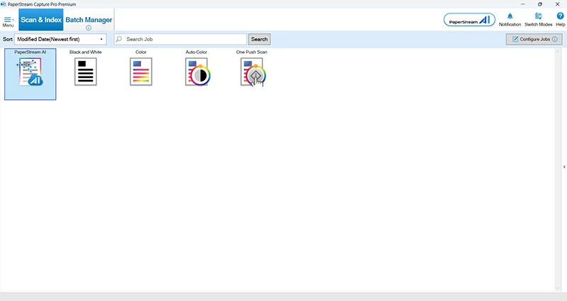Screen dimensions: 567x301
Task: Open the PaperStream AI scan job
Action: [x=30, y=73]
